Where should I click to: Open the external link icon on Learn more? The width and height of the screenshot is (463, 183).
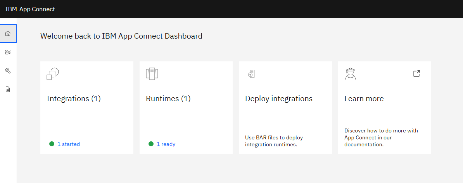(416, 73)
